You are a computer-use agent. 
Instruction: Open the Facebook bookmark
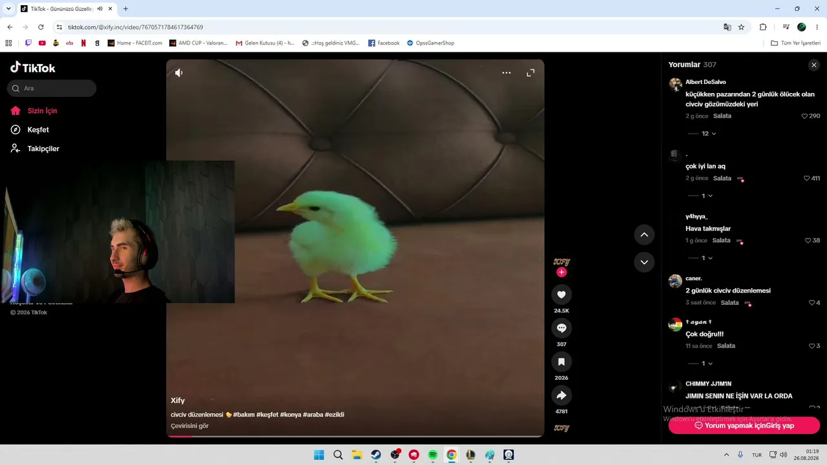(384, 43)
